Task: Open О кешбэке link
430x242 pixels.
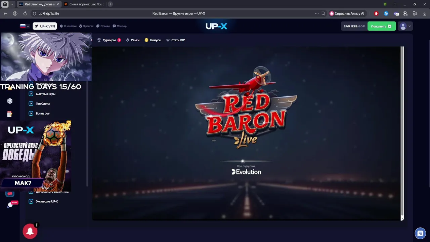Action: (x=68, y=26)
